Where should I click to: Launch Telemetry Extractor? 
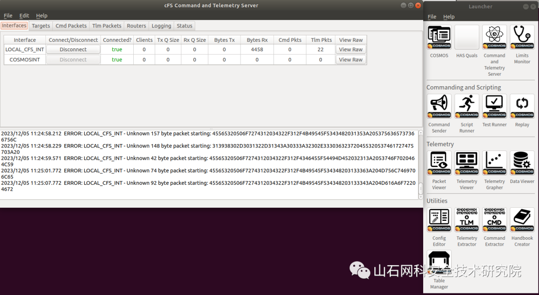pos(467,219)
